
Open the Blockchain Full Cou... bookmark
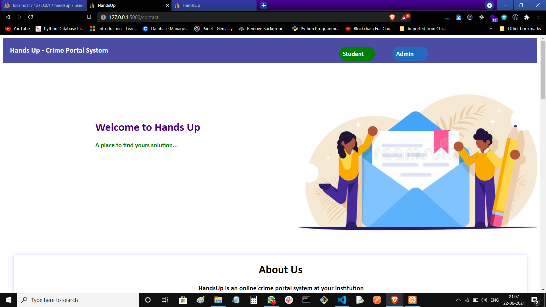click(x=369, y=29)
